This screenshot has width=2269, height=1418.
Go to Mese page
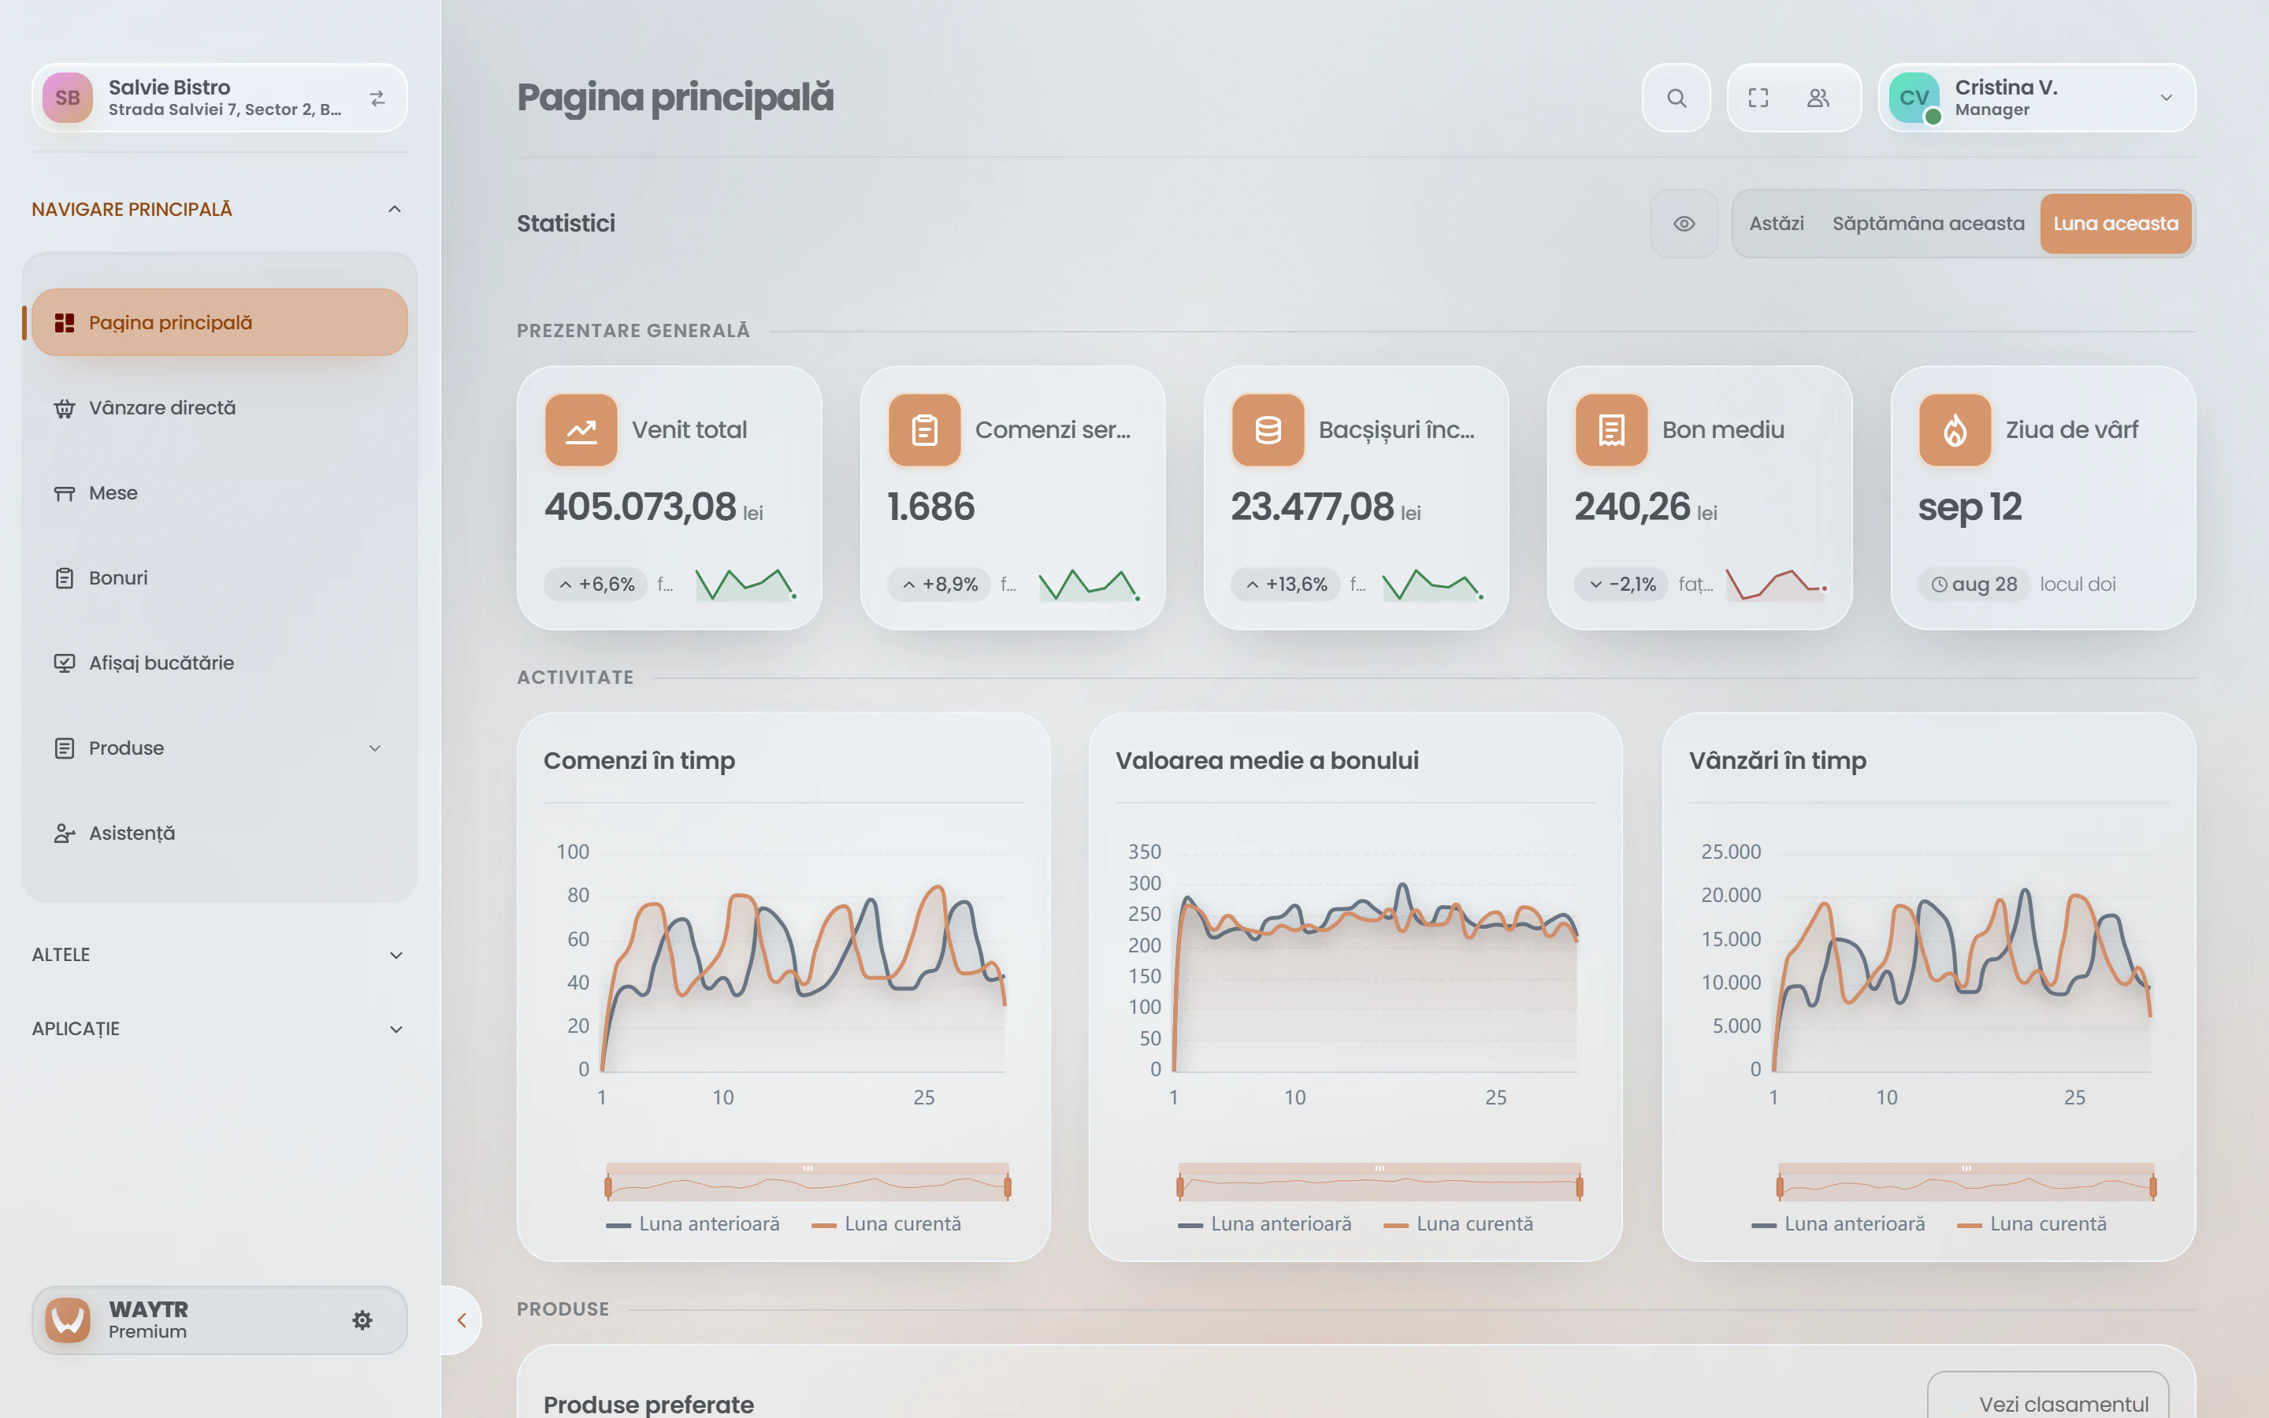point(219,493)
